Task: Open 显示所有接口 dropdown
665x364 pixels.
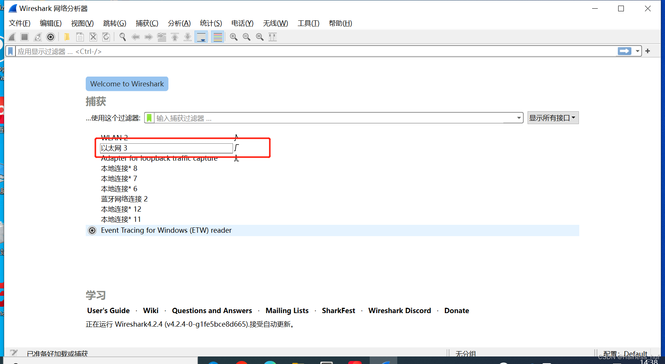Action: click(x=553, y=118)
